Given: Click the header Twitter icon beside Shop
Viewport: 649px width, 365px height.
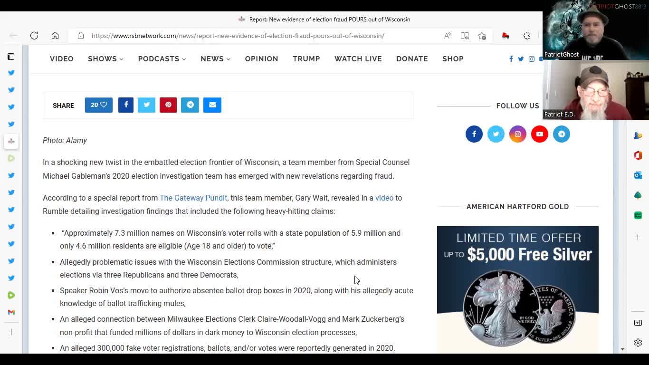Looking at the screenshot, I should tap(521, 59).
